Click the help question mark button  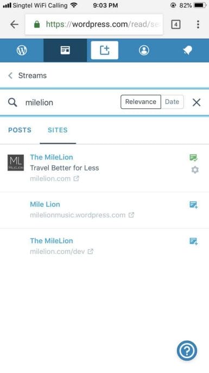click(187, 350)
